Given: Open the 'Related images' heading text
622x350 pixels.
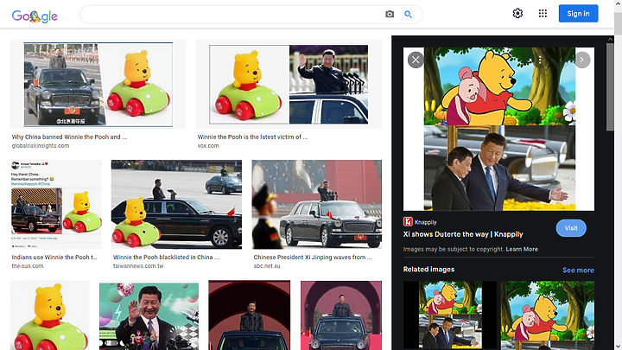Looking at the screenshot, I should (x=428, y=269).
